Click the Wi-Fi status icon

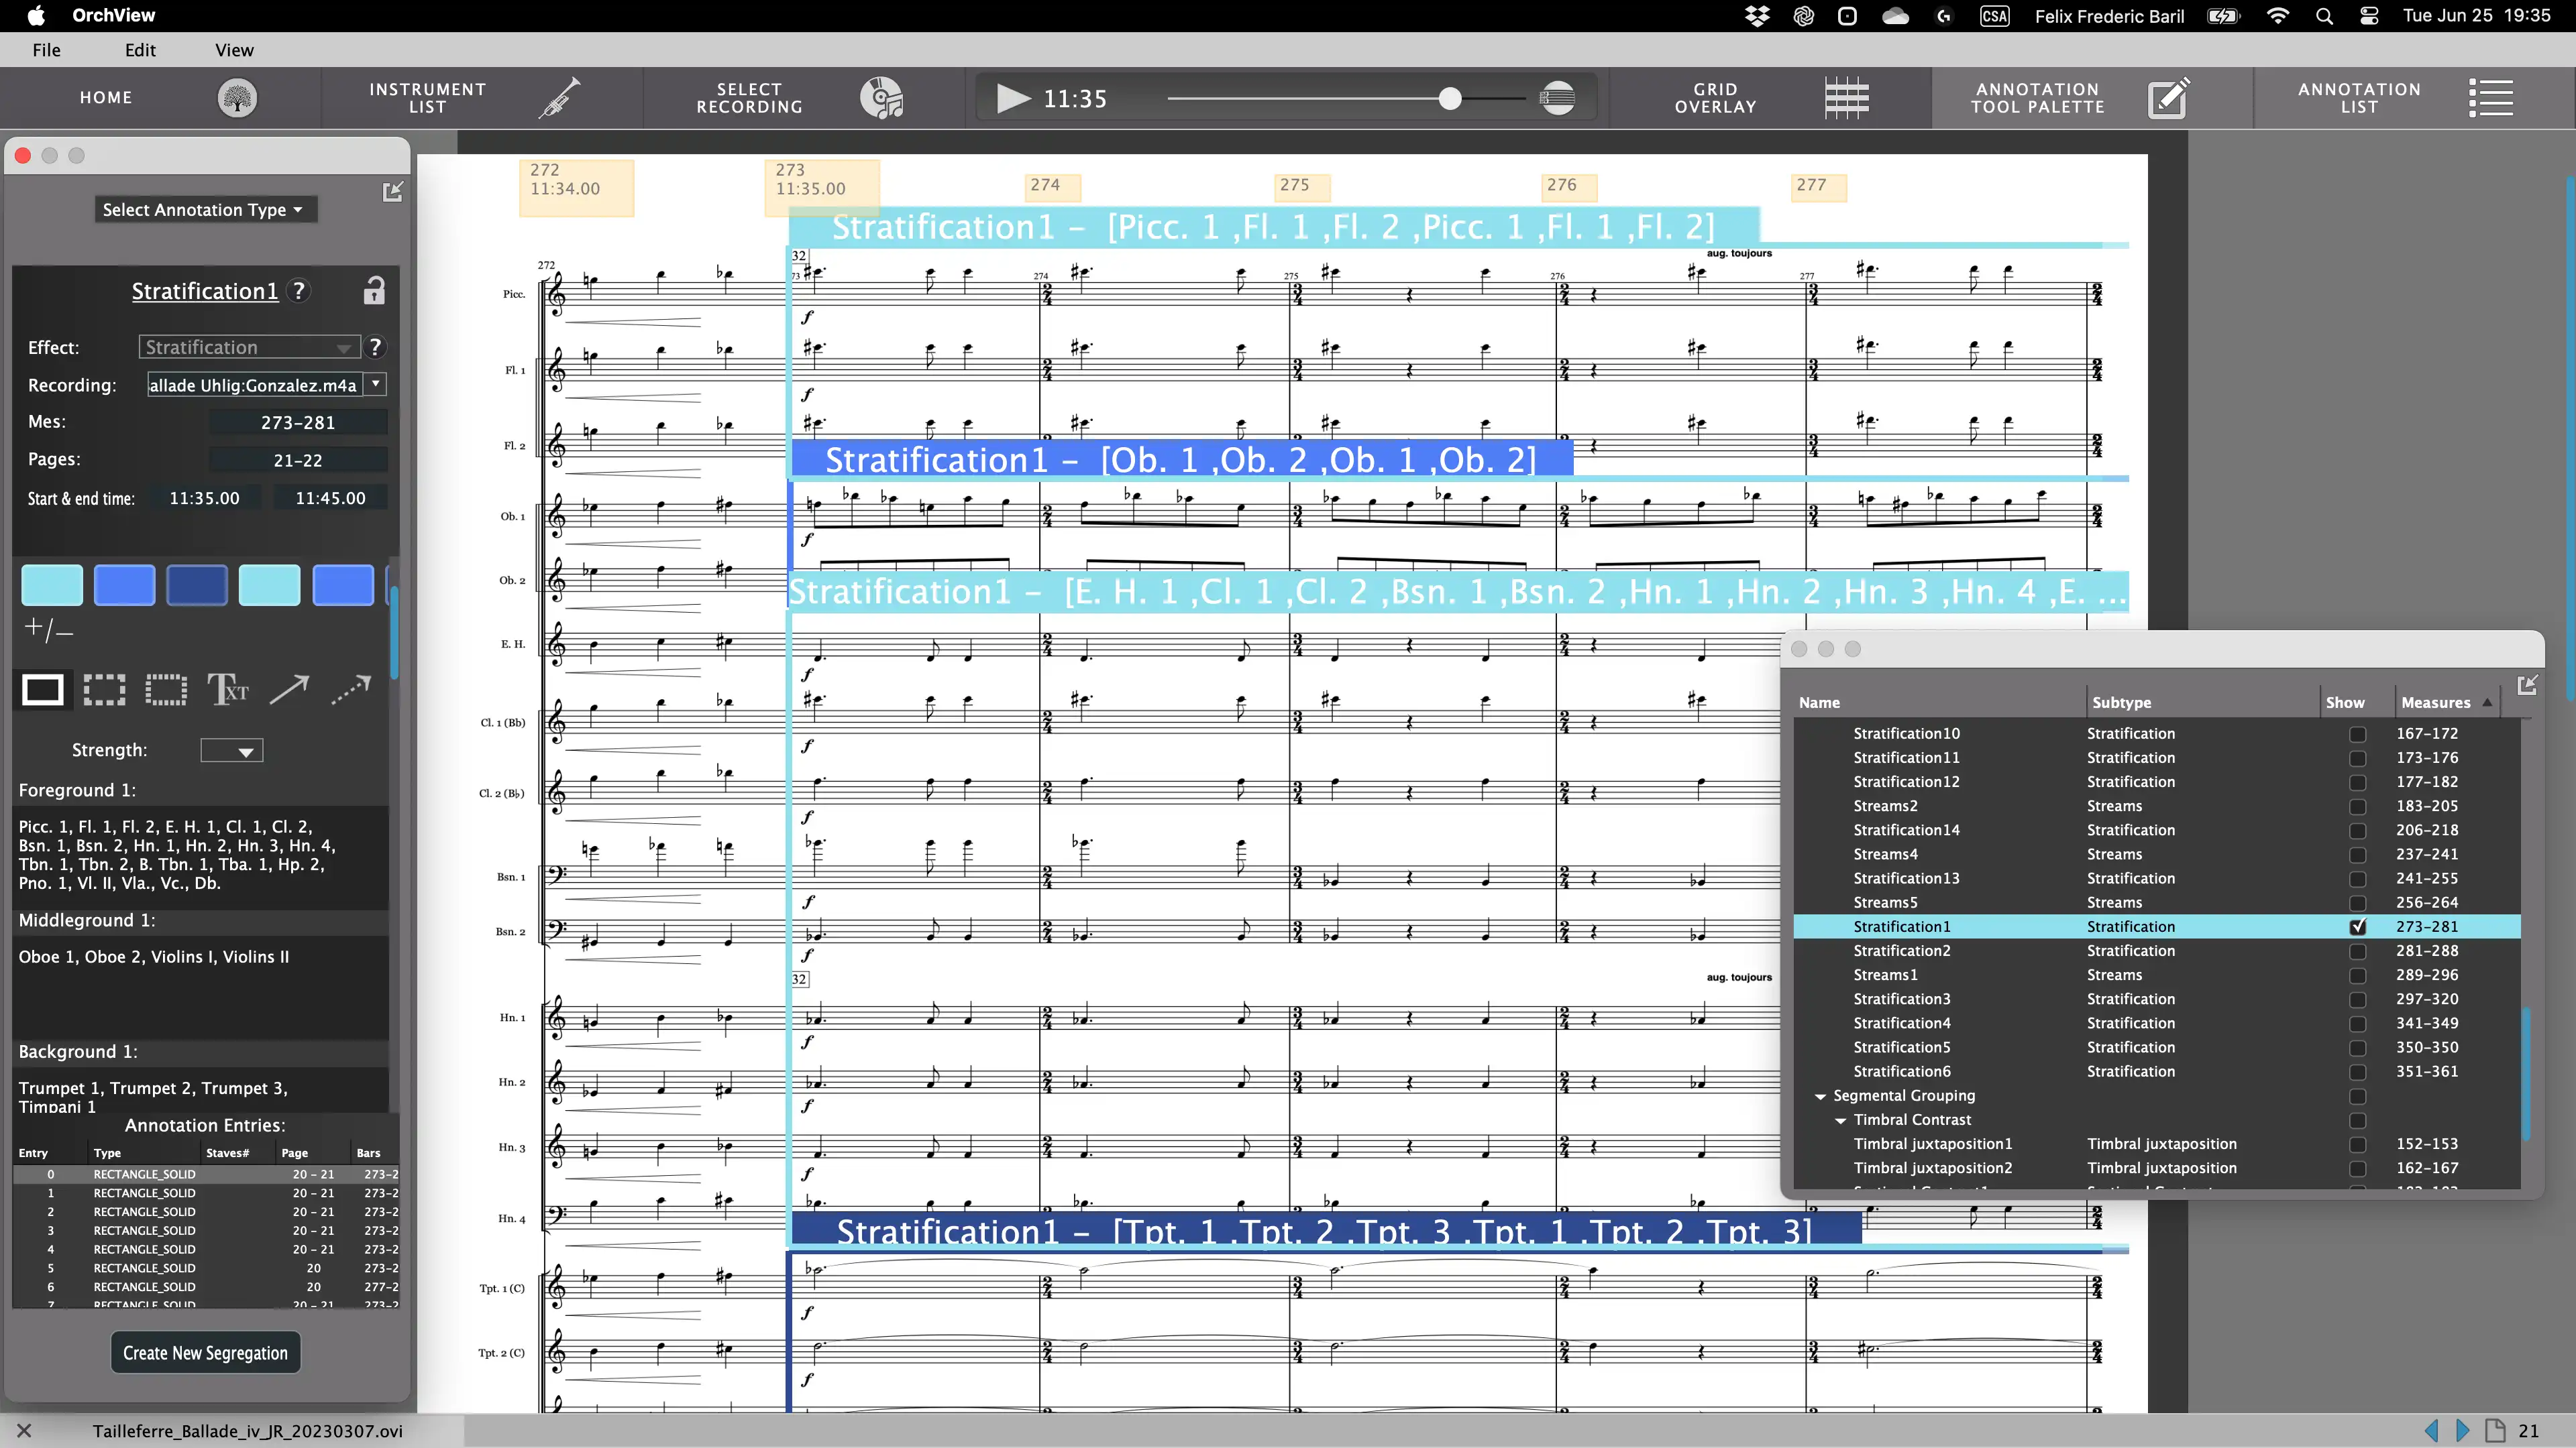click(2278, 16)
